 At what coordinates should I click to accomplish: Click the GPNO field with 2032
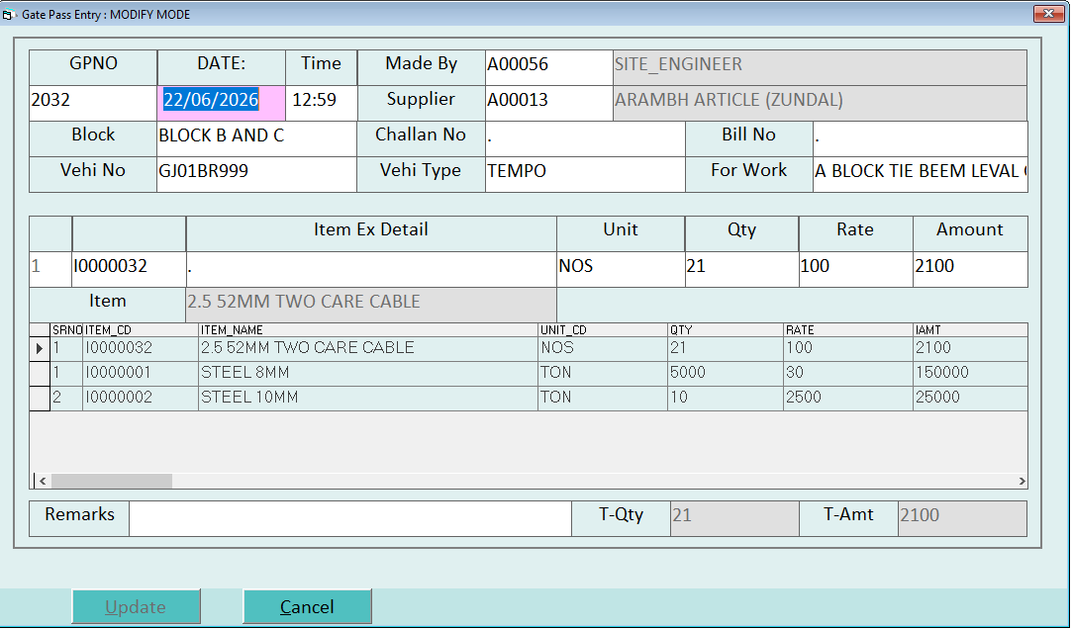(93, 103)
